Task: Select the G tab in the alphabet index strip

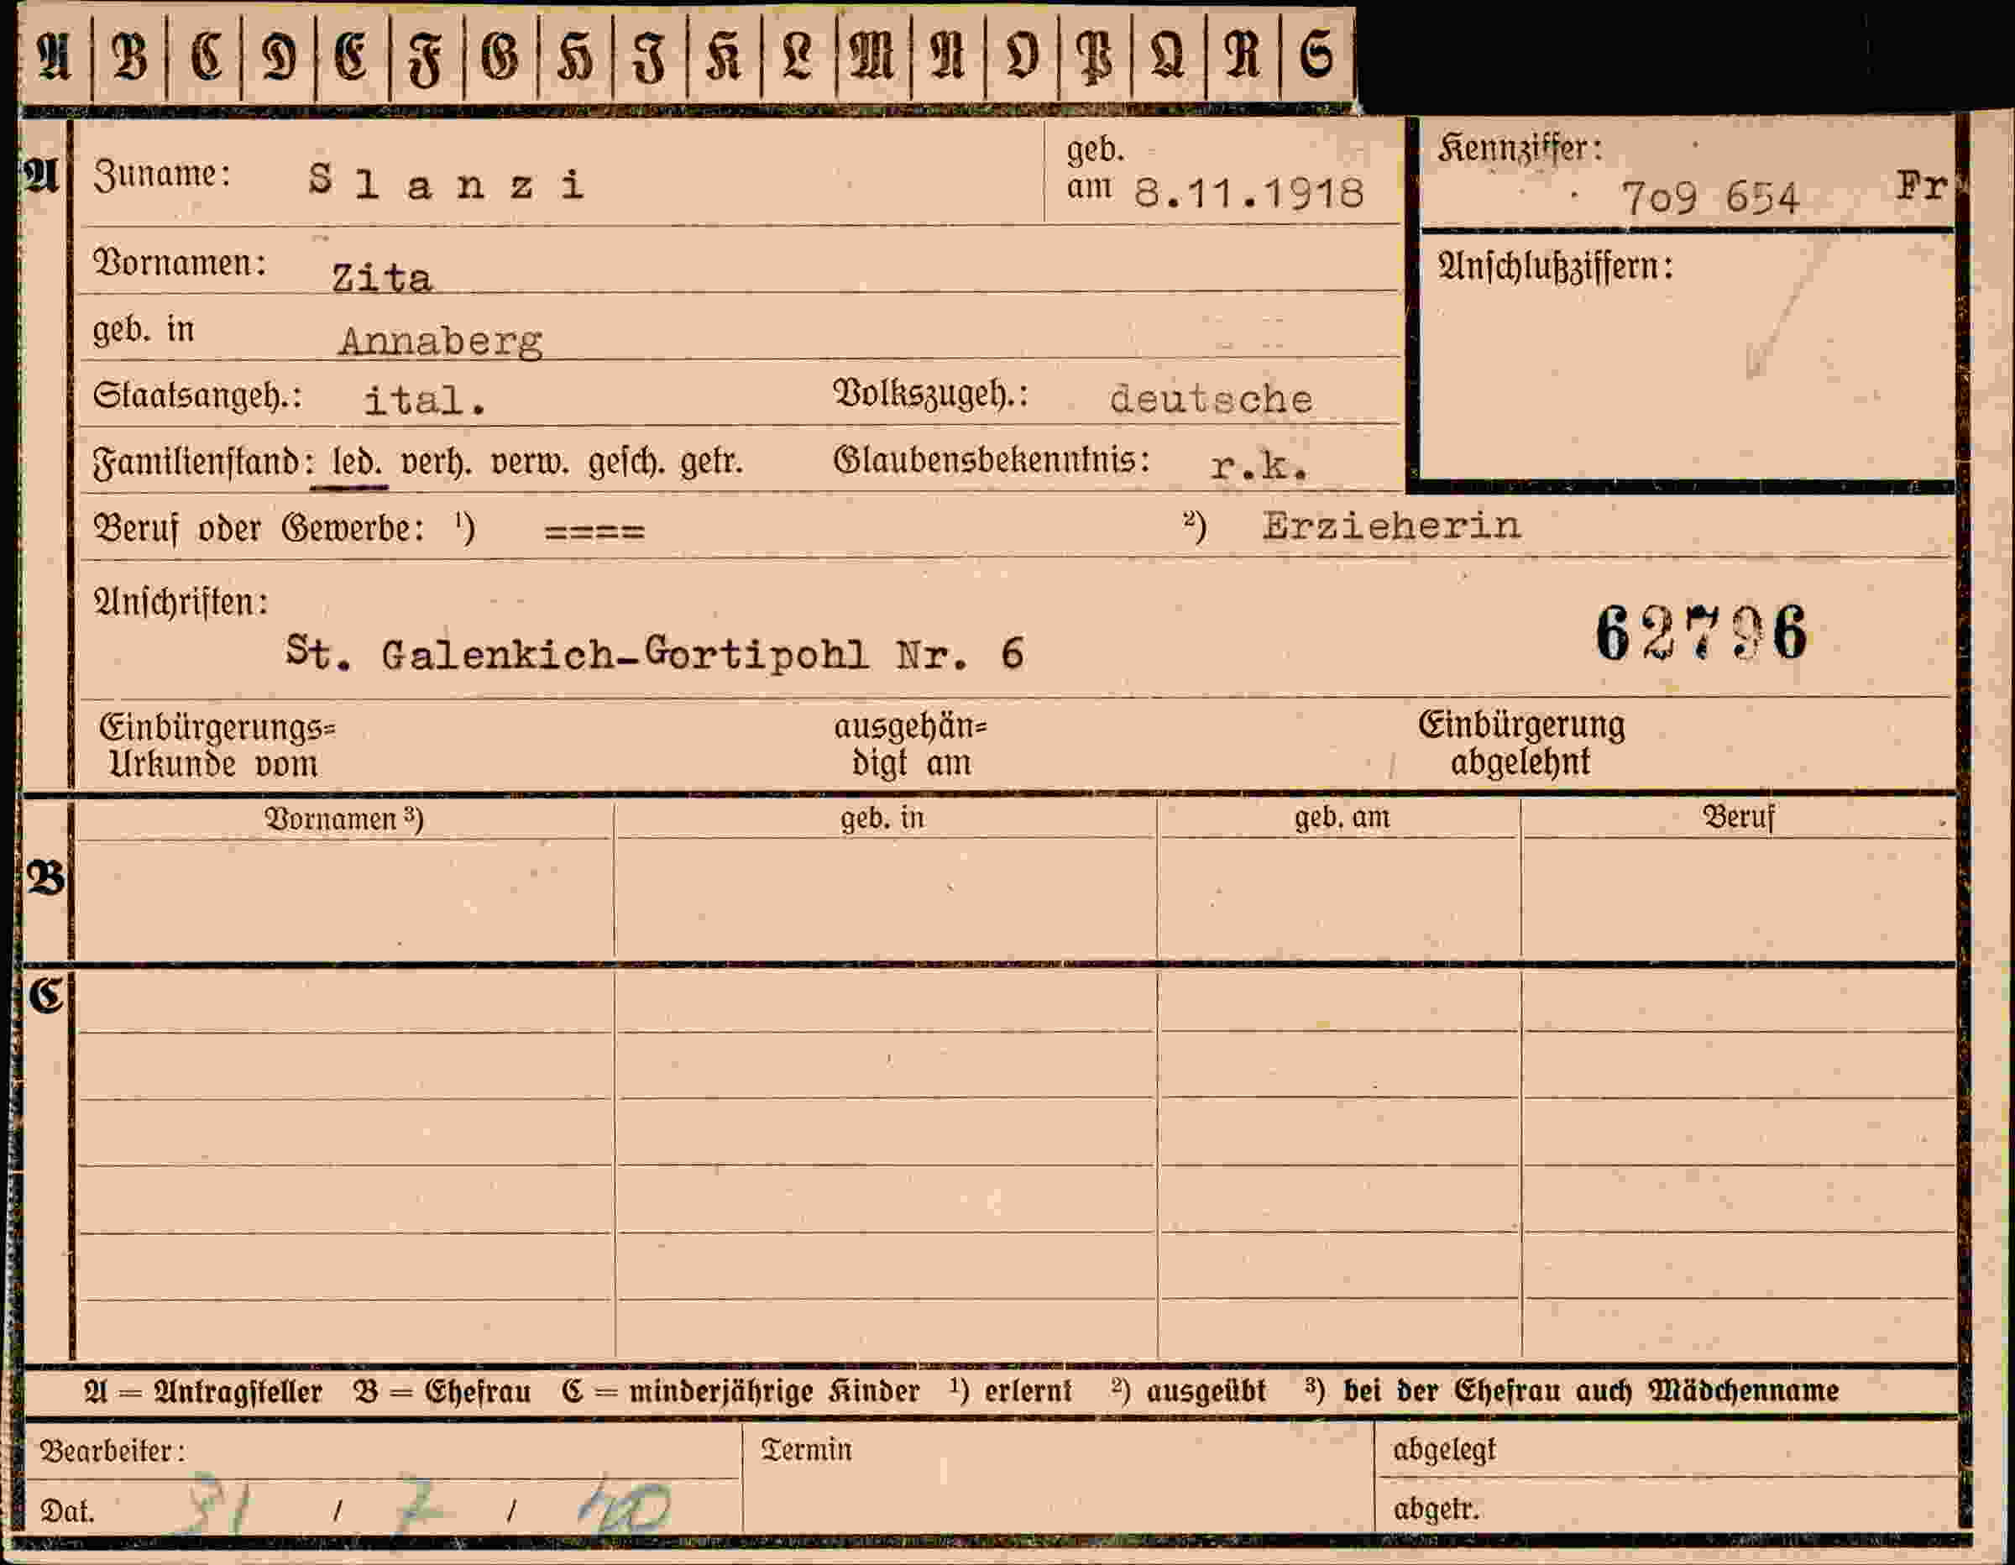Action: point(501,56)
